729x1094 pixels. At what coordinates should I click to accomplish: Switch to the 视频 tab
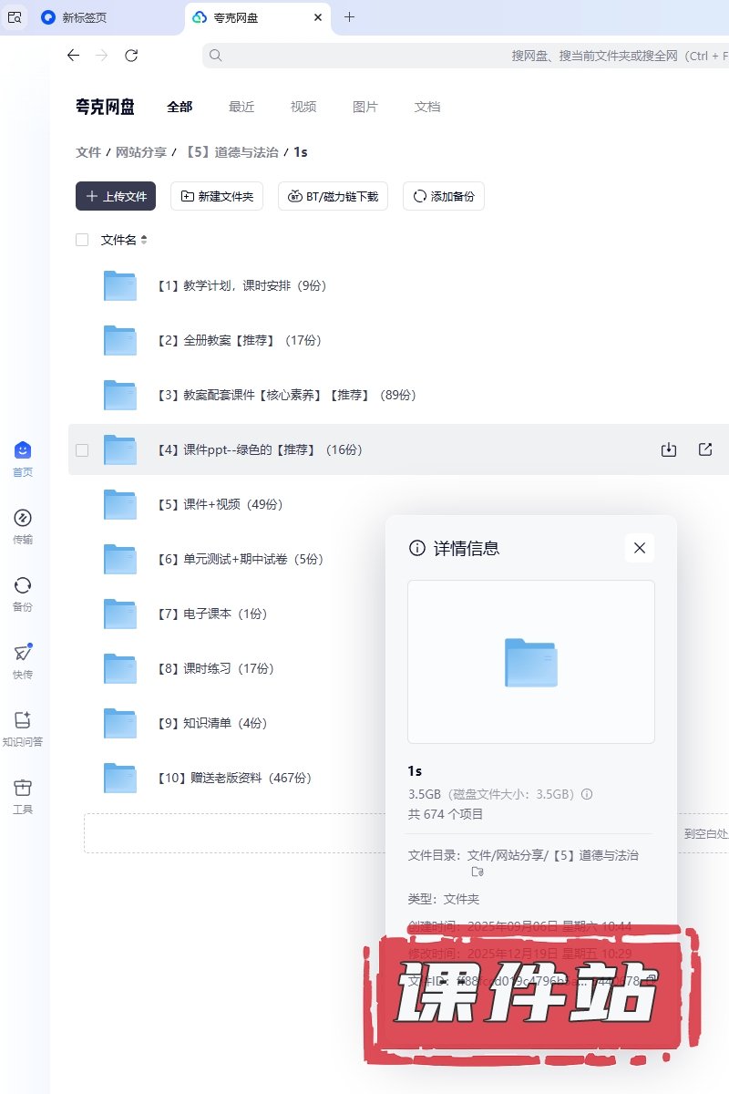pyautogui.click(x=303, y=107)
